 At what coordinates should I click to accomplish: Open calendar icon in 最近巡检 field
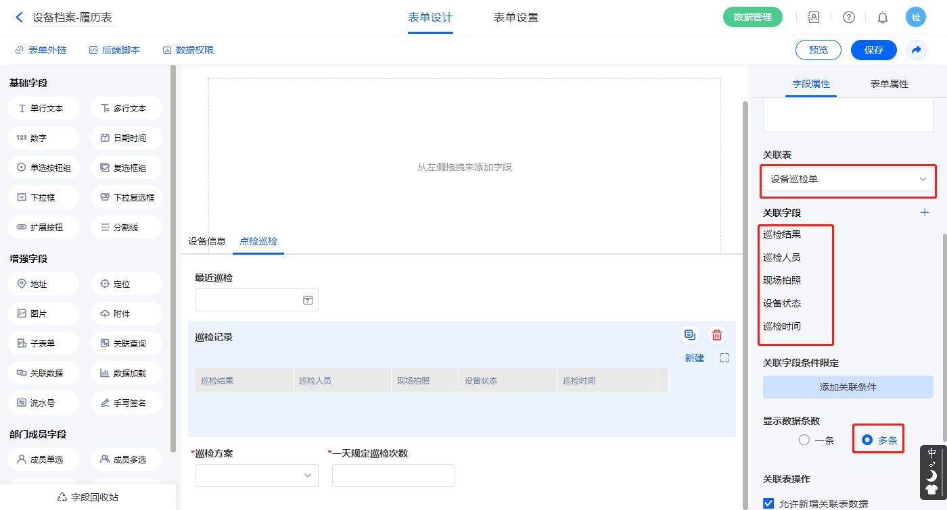coord(308,301)
